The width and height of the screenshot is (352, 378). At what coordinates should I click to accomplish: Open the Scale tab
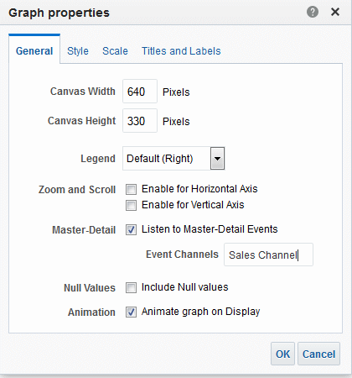click(115, 51)
